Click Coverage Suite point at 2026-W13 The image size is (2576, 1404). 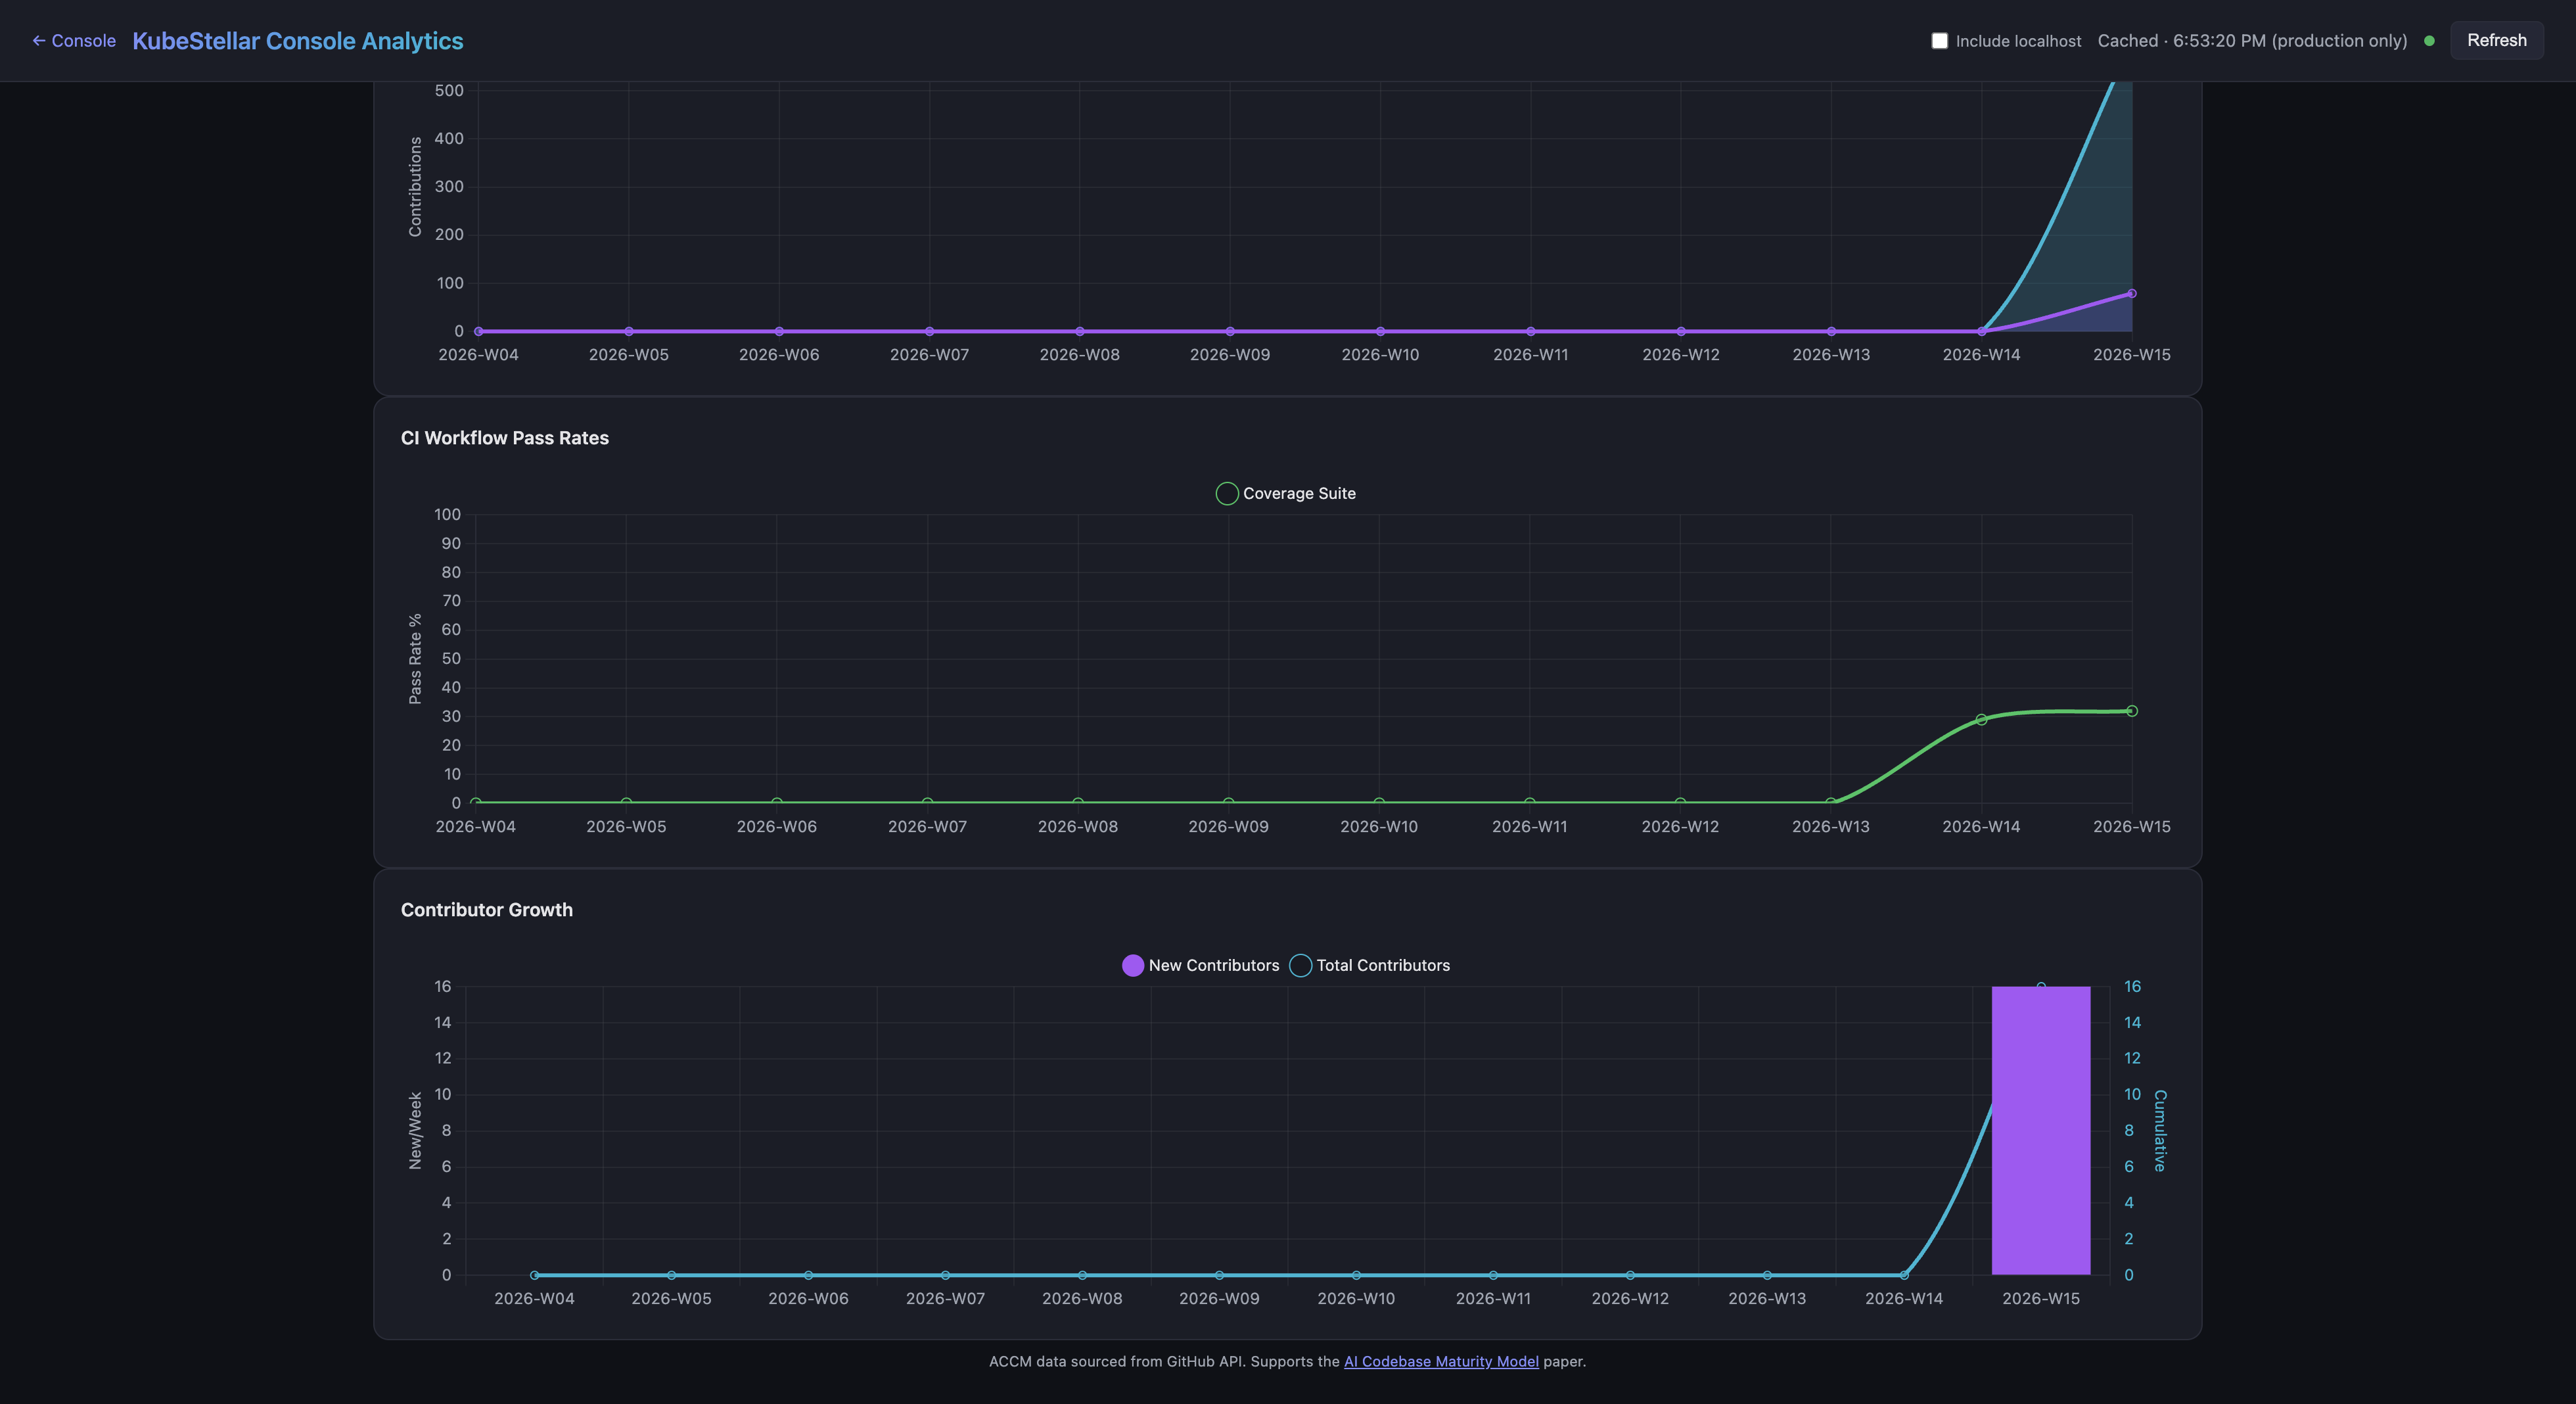pyautogui.click(x=1830, y=802)
